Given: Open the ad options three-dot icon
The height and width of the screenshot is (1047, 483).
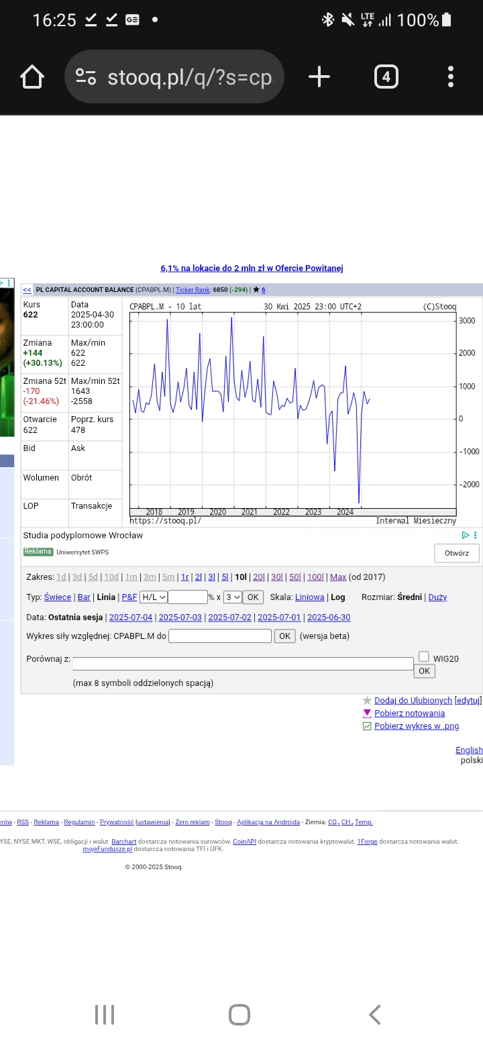Looking at the screenshot, I should tap(476, 535).
